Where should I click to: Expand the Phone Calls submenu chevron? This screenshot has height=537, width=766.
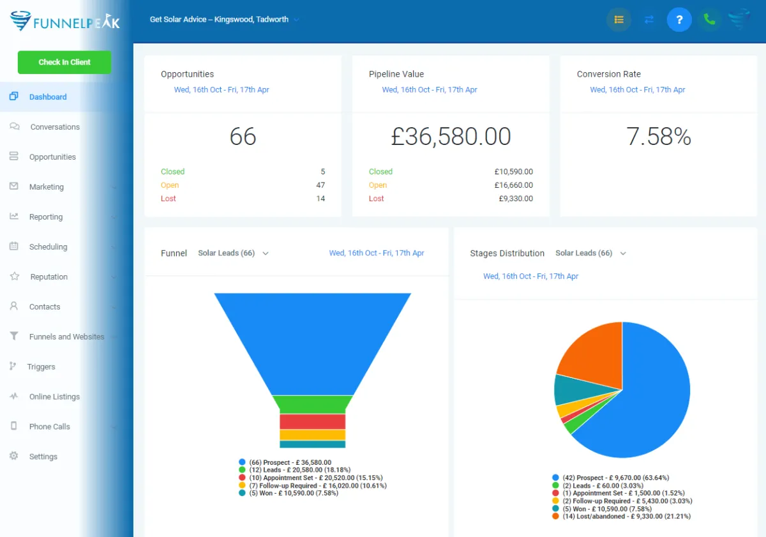pyautogui.click(x=114, y=427)
